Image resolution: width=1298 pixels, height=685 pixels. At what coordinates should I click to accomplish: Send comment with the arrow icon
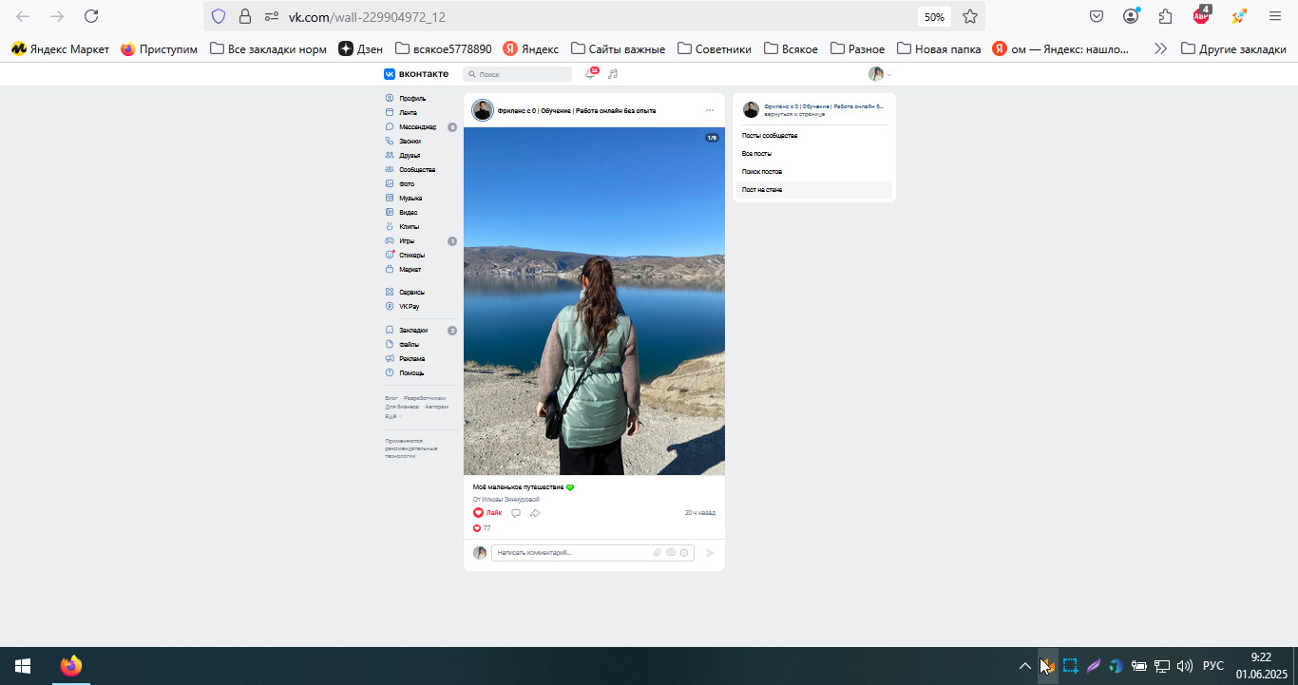[710, 553]
